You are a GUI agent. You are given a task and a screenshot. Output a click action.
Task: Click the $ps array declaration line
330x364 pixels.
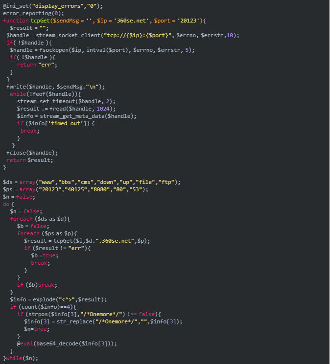pyautogui.click(x=75, y=190)
